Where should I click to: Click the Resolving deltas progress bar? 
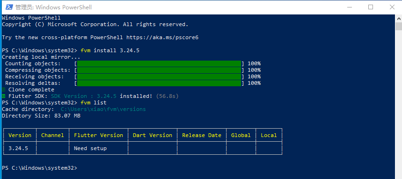(159, 83)
